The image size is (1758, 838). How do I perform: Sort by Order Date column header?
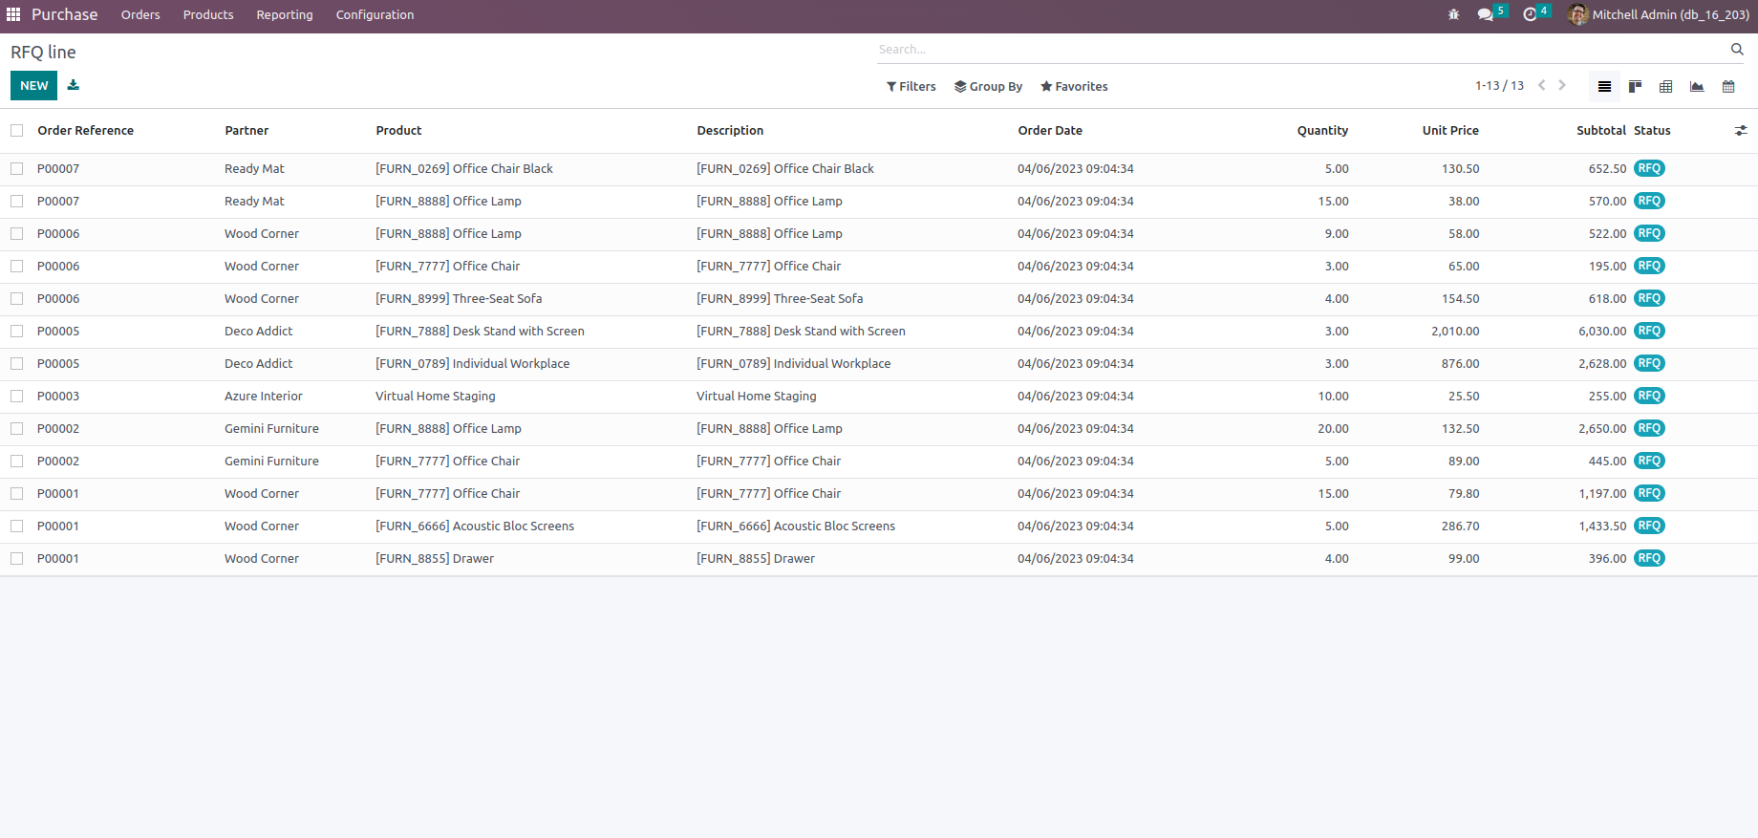(x=1050, y=131)
